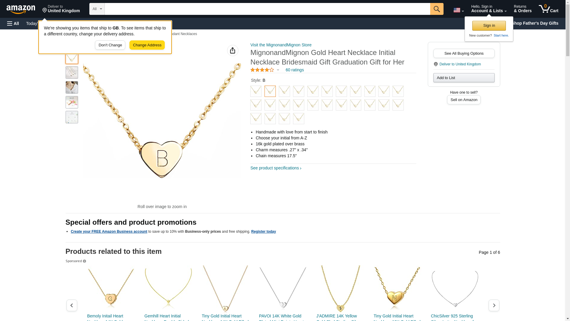Image resolution: width=570 pixels, height=321 pixels.
Task: Click the next arrow in related products
Action: coord(494,305)
